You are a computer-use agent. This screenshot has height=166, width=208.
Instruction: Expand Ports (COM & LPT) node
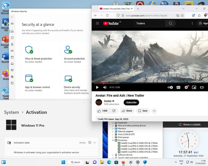coord(113,134)
